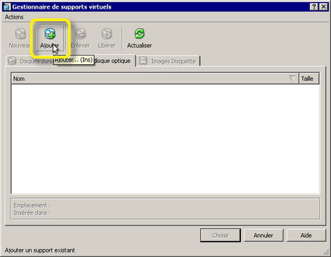Select the disque optique tab

click(x=112, y=61)
